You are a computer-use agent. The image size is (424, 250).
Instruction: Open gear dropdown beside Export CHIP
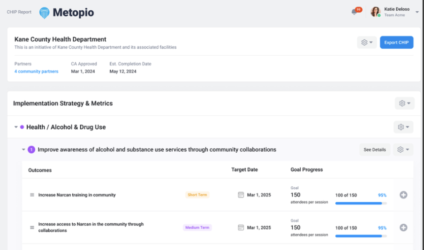367,43
